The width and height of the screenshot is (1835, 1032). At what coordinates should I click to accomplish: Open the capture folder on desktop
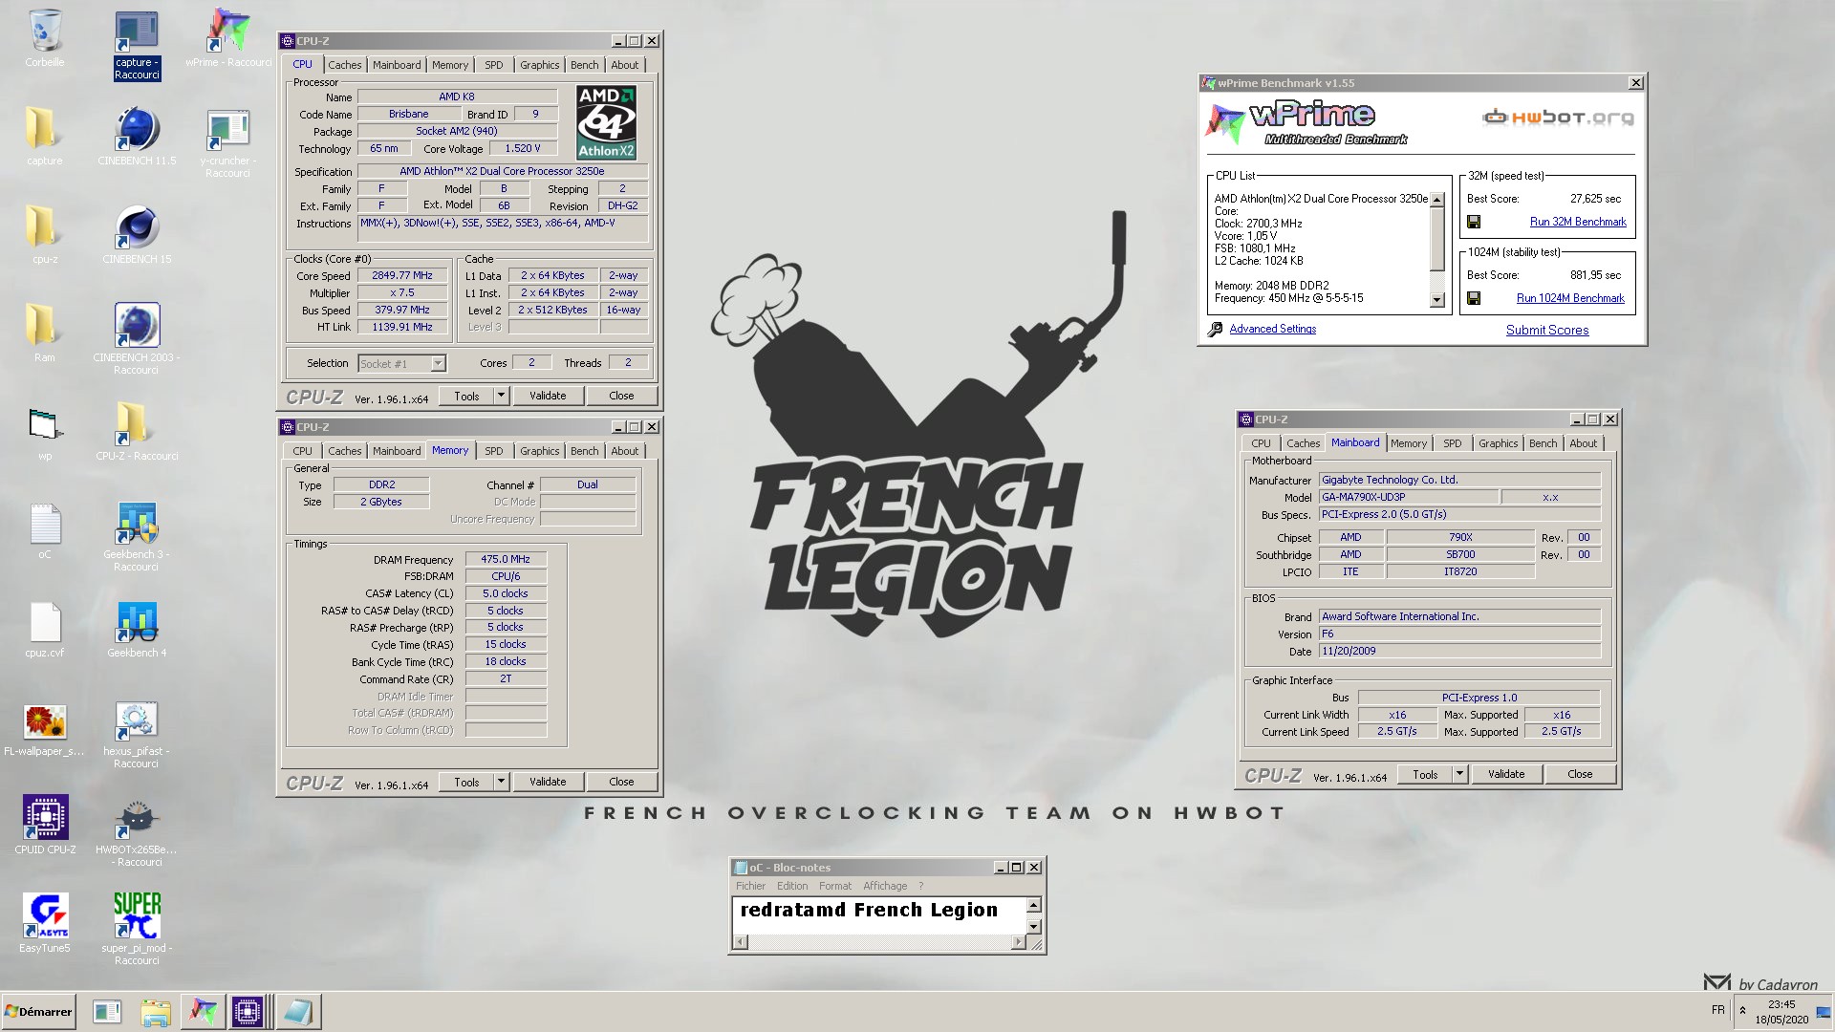(44, 137)
